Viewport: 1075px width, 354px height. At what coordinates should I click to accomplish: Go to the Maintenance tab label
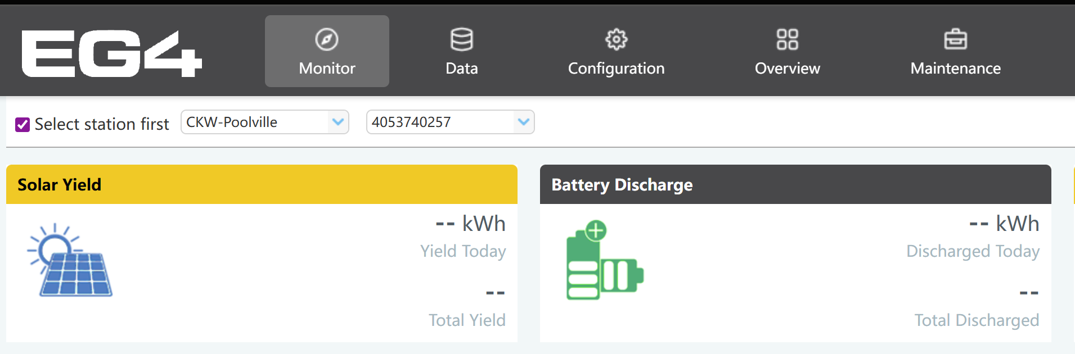point(955,69)
